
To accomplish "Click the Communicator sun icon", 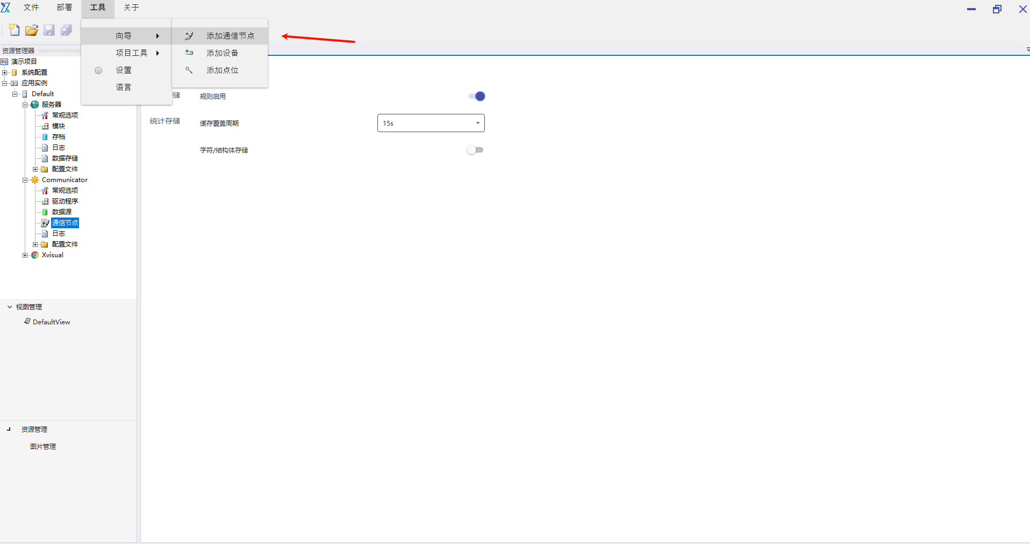I will [x=35, y=180].
